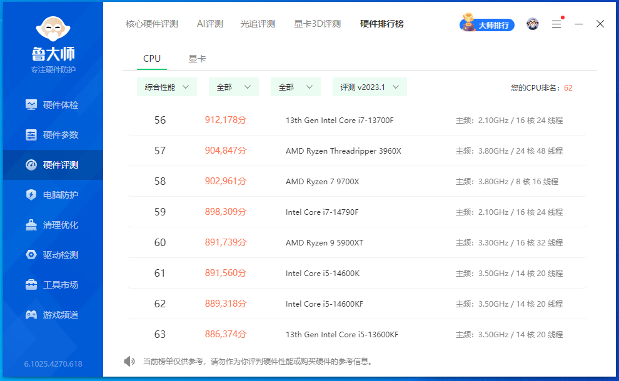Click the user avatar icon

coord(533,24)
